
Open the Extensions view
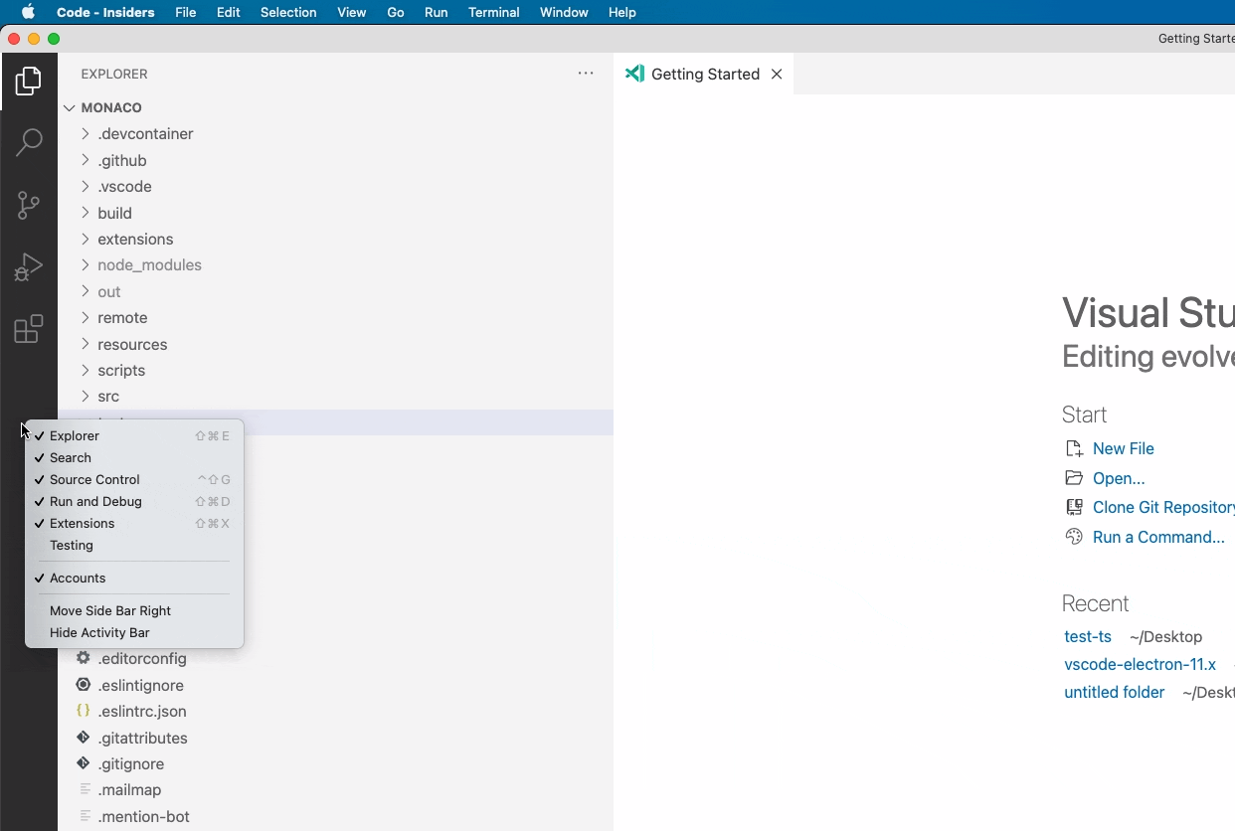pyautogui.click(x=29, y=329)
